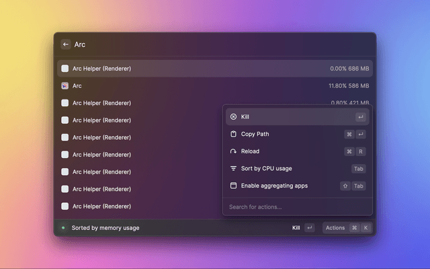Click the Enable aggregating apps window icon
This screenshot has height=269, width=430.
(x=233, y=186)
